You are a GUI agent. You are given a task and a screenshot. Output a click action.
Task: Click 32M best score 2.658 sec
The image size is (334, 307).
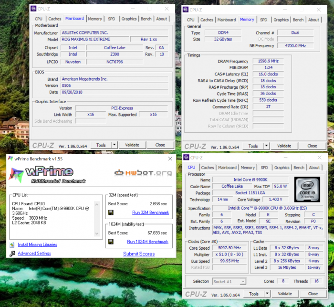[158, 204]
